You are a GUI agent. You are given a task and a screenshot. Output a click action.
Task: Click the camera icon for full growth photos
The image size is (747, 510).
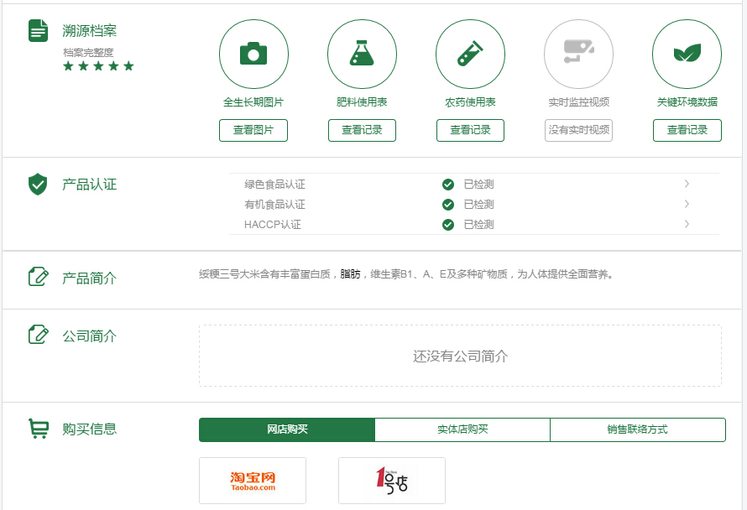pos(253,54)
